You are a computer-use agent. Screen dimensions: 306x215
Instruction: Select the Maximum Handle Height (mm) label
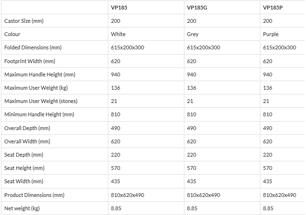[38, 75]
